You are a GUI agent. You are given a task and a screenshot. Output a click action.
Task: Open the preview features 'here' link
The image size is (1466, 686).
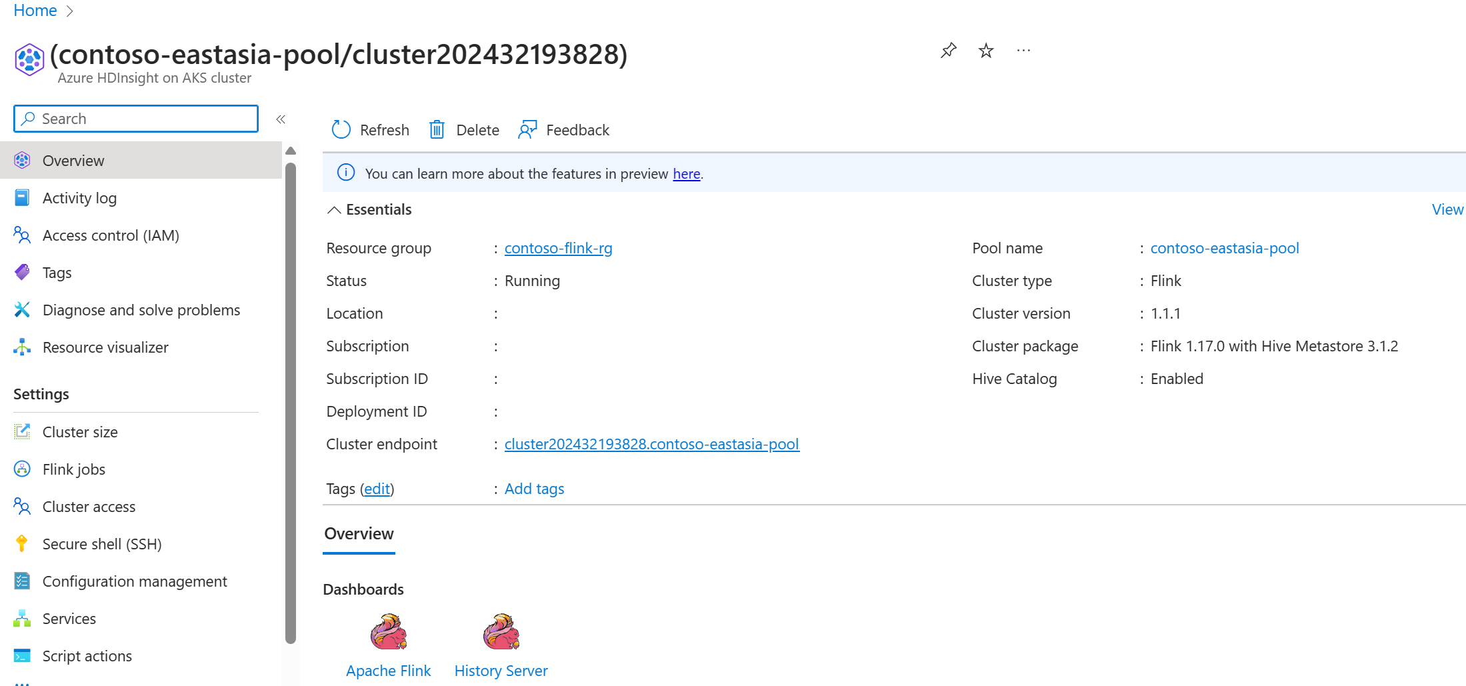click(x=686, y=174)
